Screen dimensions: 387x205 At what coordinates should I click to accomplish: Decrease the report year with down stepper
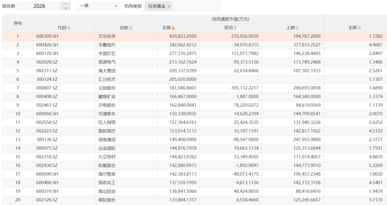pyautogui.click(x=66, y=8)
